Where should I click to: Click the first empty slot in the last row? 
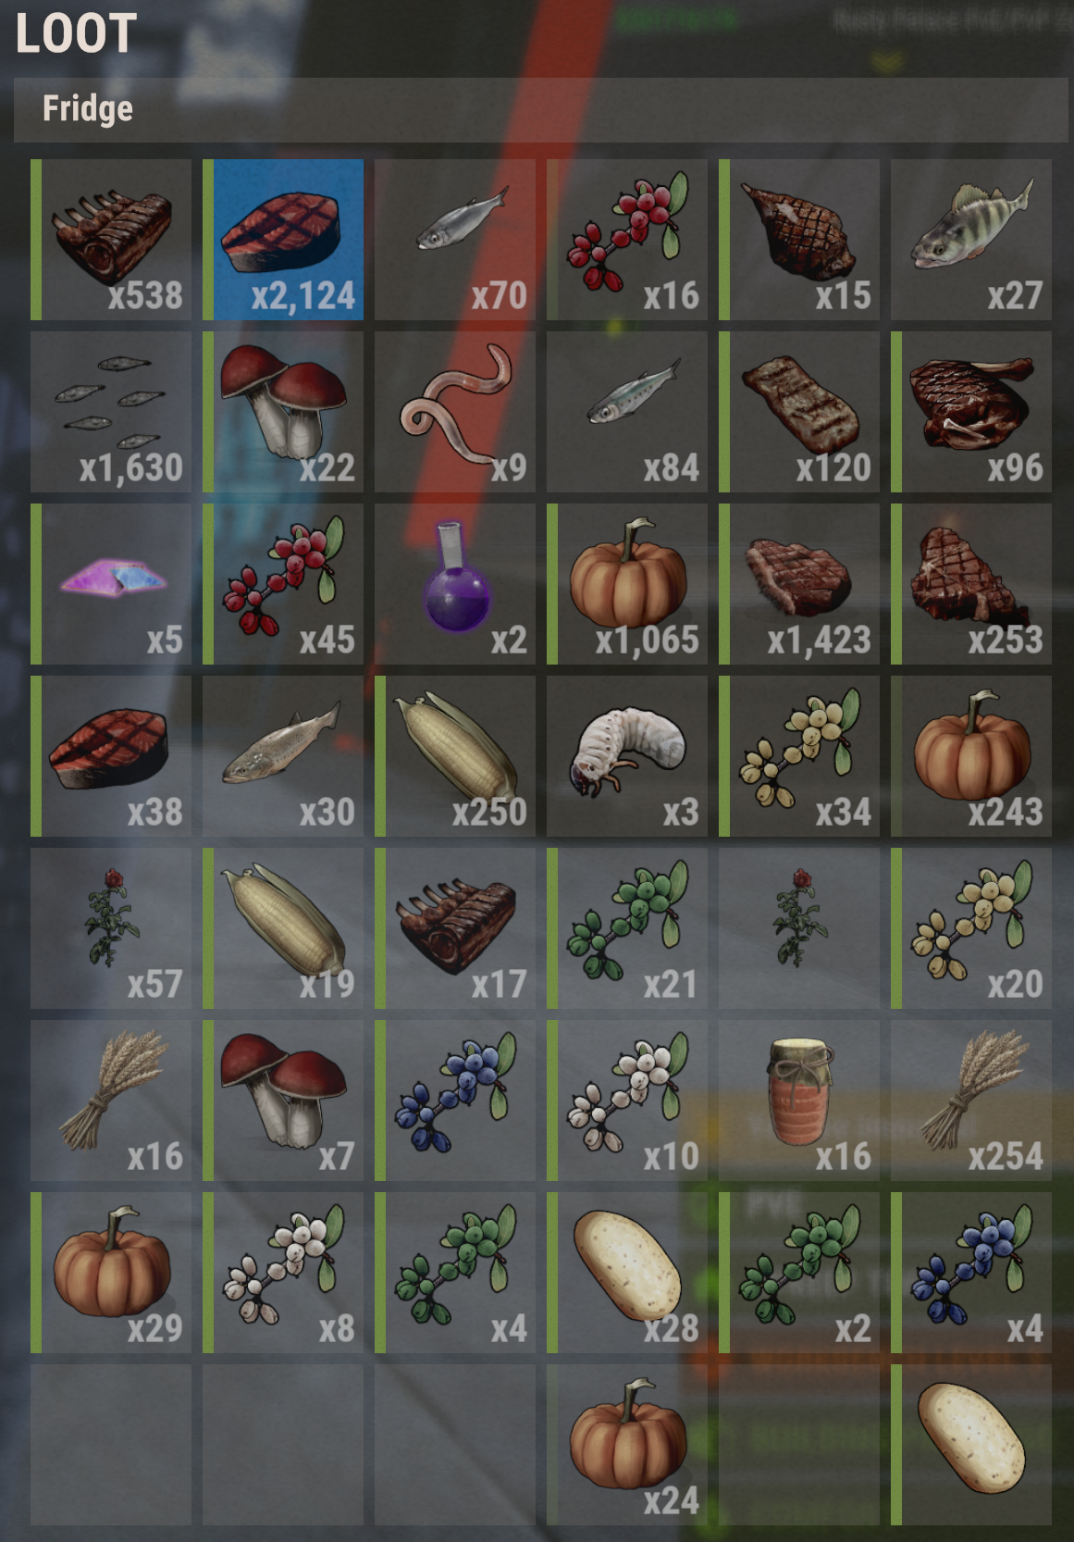111,1445
